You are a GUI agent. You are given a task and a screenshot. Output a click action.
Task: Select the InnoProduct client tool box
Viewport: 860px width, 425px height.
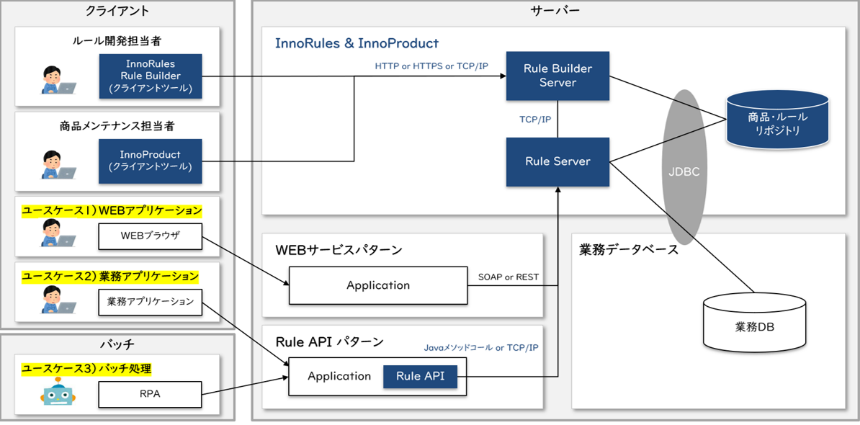click(151, 161)
